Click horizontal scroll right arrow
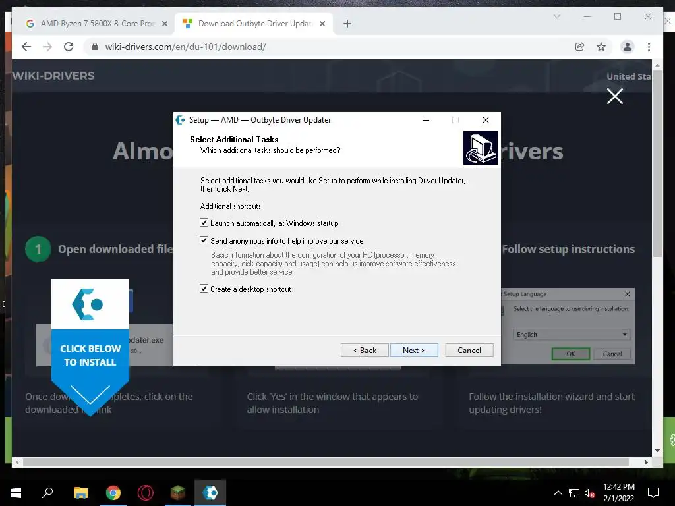The height and width of the screenshot is (506, 675). click(646, 462)
